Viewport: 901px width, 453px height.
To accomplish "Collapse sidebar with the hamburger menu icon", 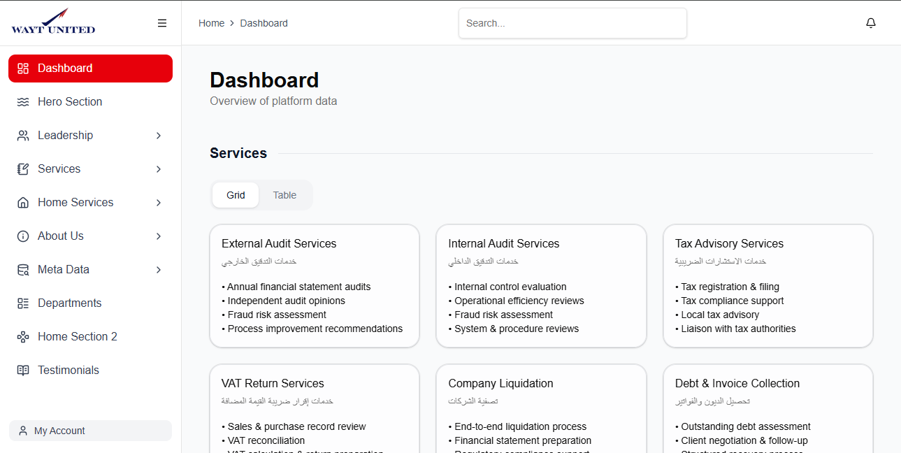I will pos(162,23).
